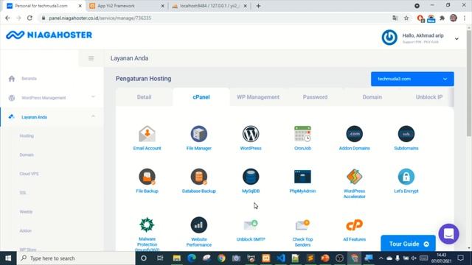The height and width of the screenshot is (265, 472).
Task: Reload the browser page
Action: tap(29, 18)
